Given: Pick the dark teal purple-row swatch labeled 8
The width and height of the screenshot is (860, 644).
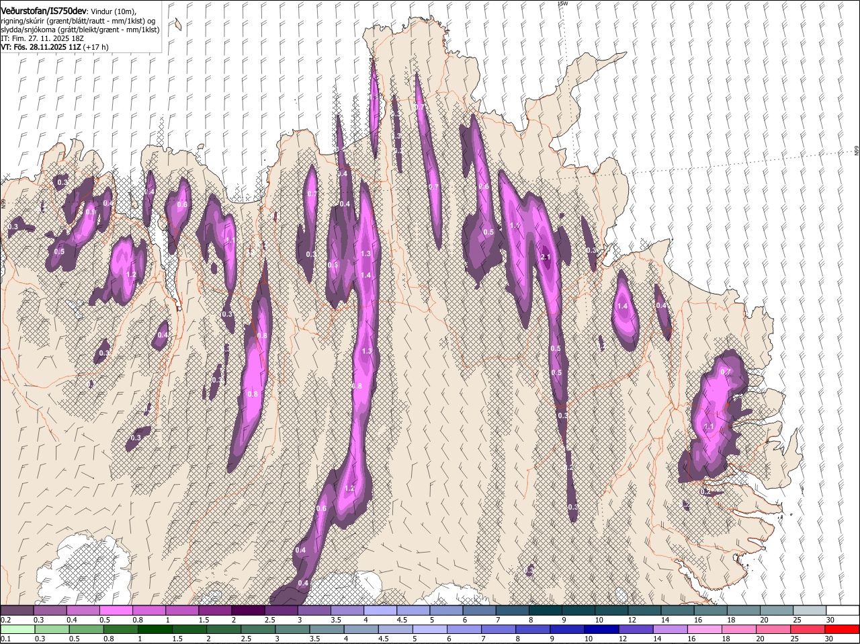Looking at the screenshot, I should click(546, 610).
